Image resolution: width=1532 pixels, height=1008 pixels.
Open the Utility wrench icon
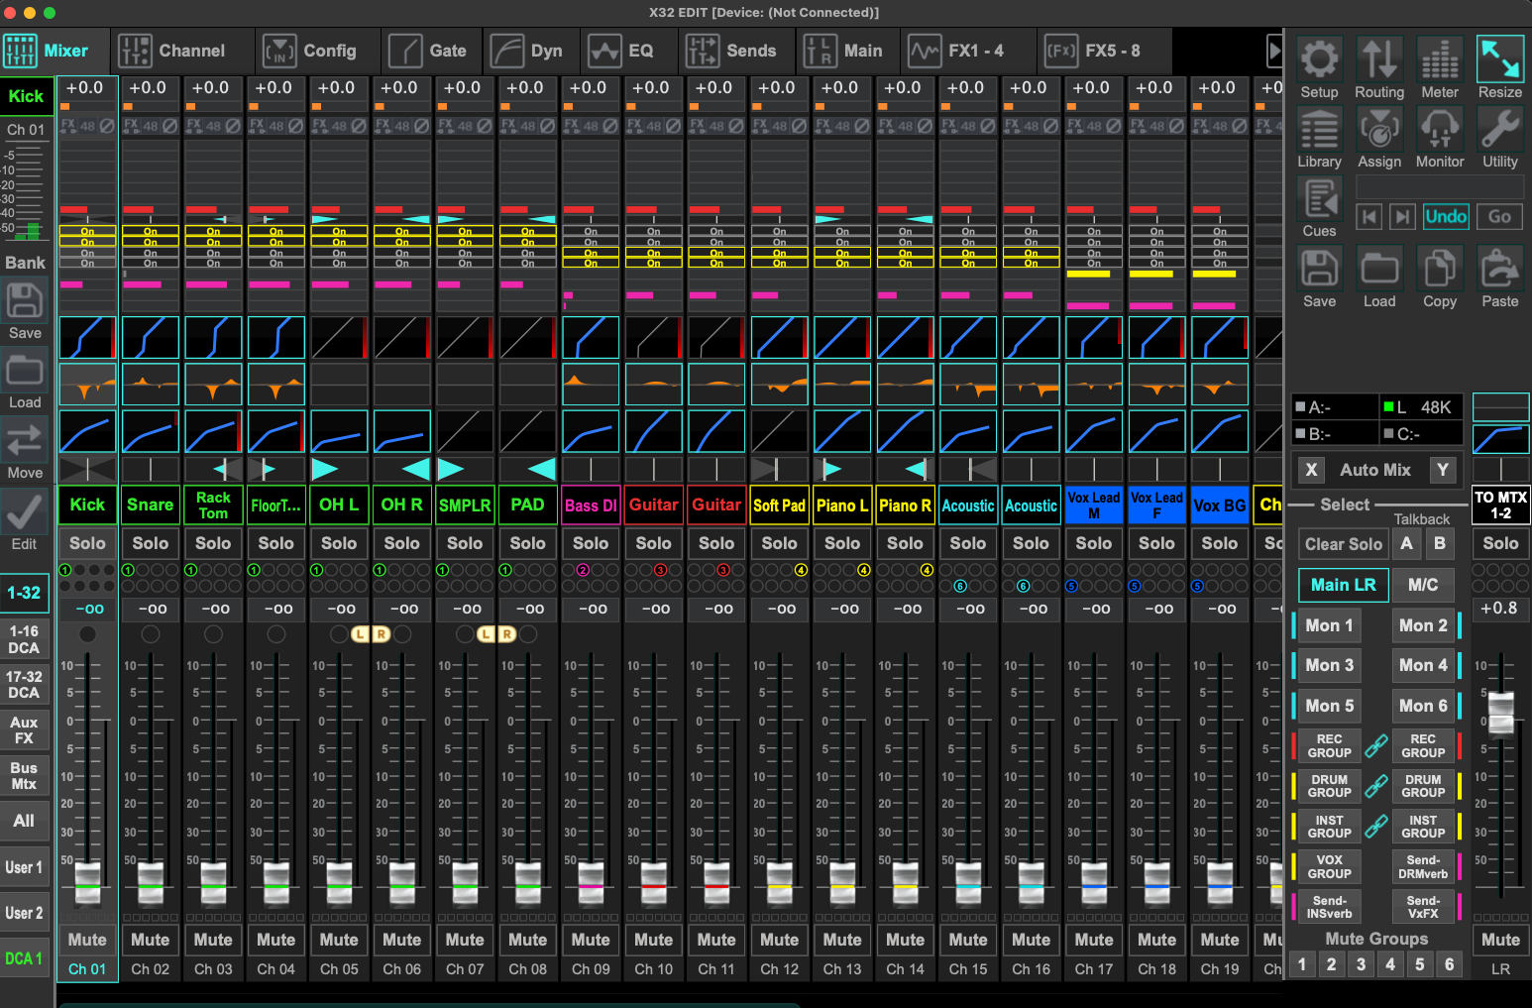click(1500, 130)
